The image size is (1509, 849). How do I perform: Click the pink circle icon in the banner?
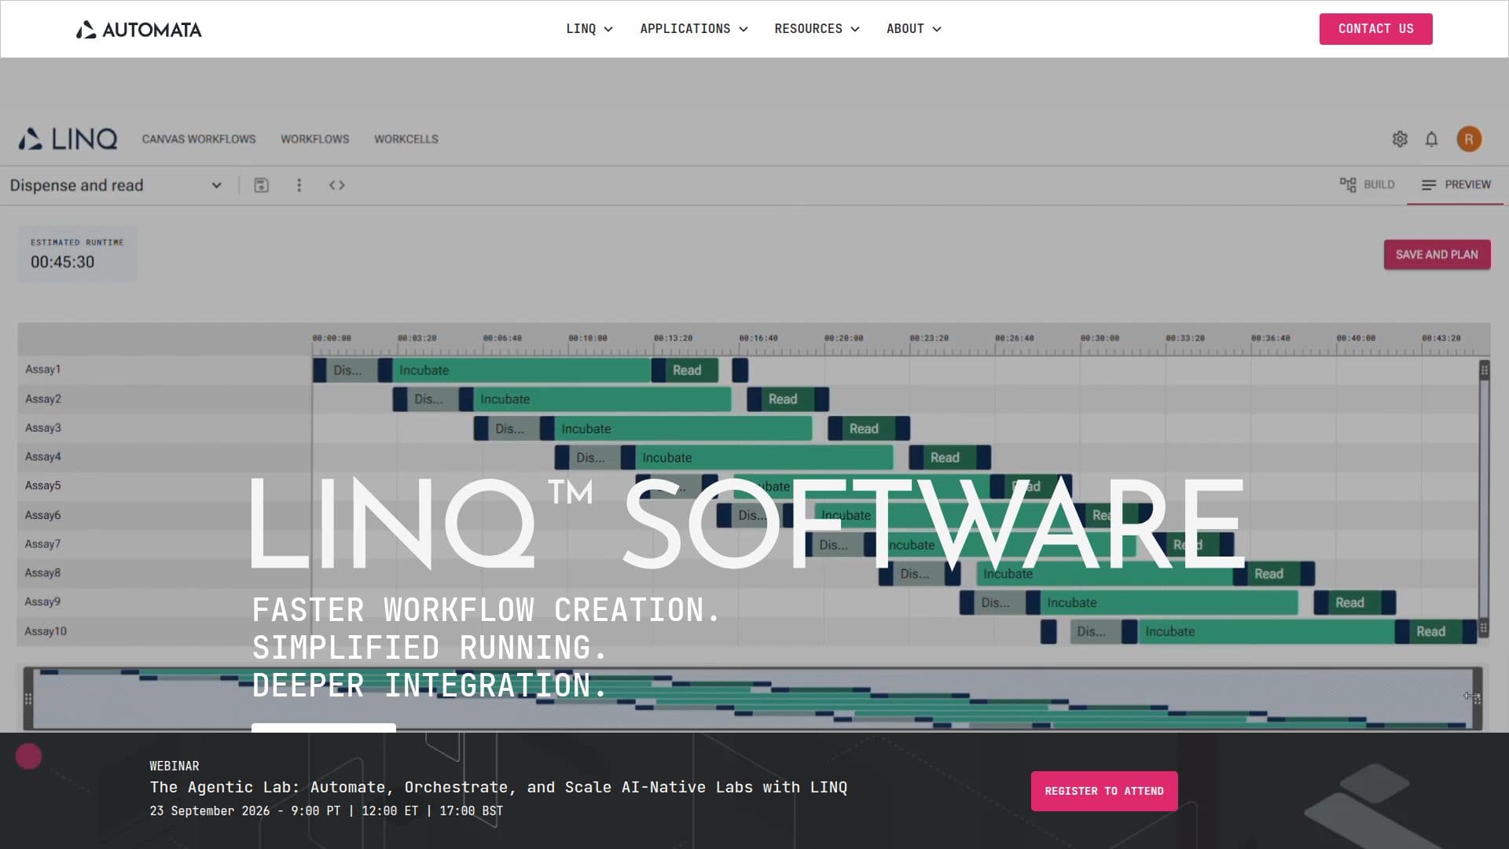(x=28, y=756)
